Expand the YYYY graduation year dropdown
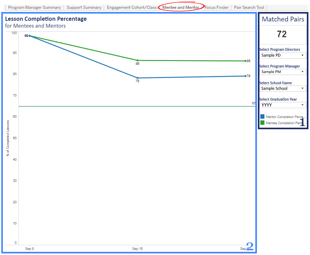Image resolution: width=310 pixels, height=255 pixels. coord(283,105)
